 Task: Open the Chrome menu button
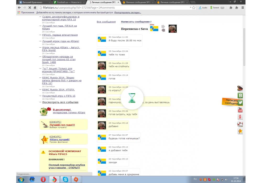click(x=243, y=8)
